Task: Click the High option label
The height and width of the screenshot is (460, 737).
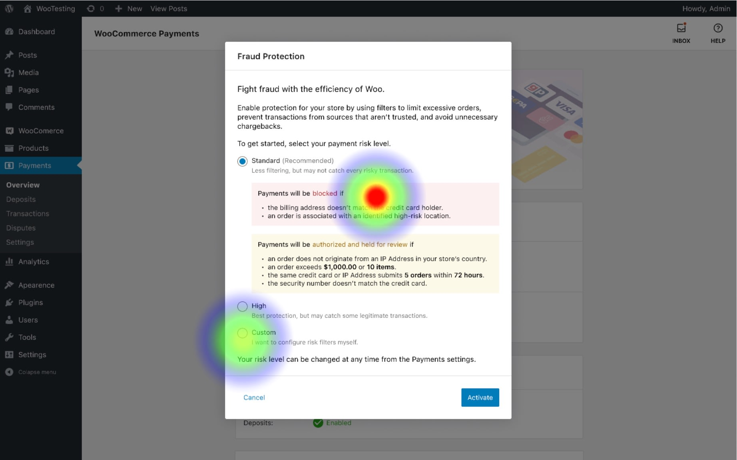Action: pyautogui.click(x=259, y=306)
